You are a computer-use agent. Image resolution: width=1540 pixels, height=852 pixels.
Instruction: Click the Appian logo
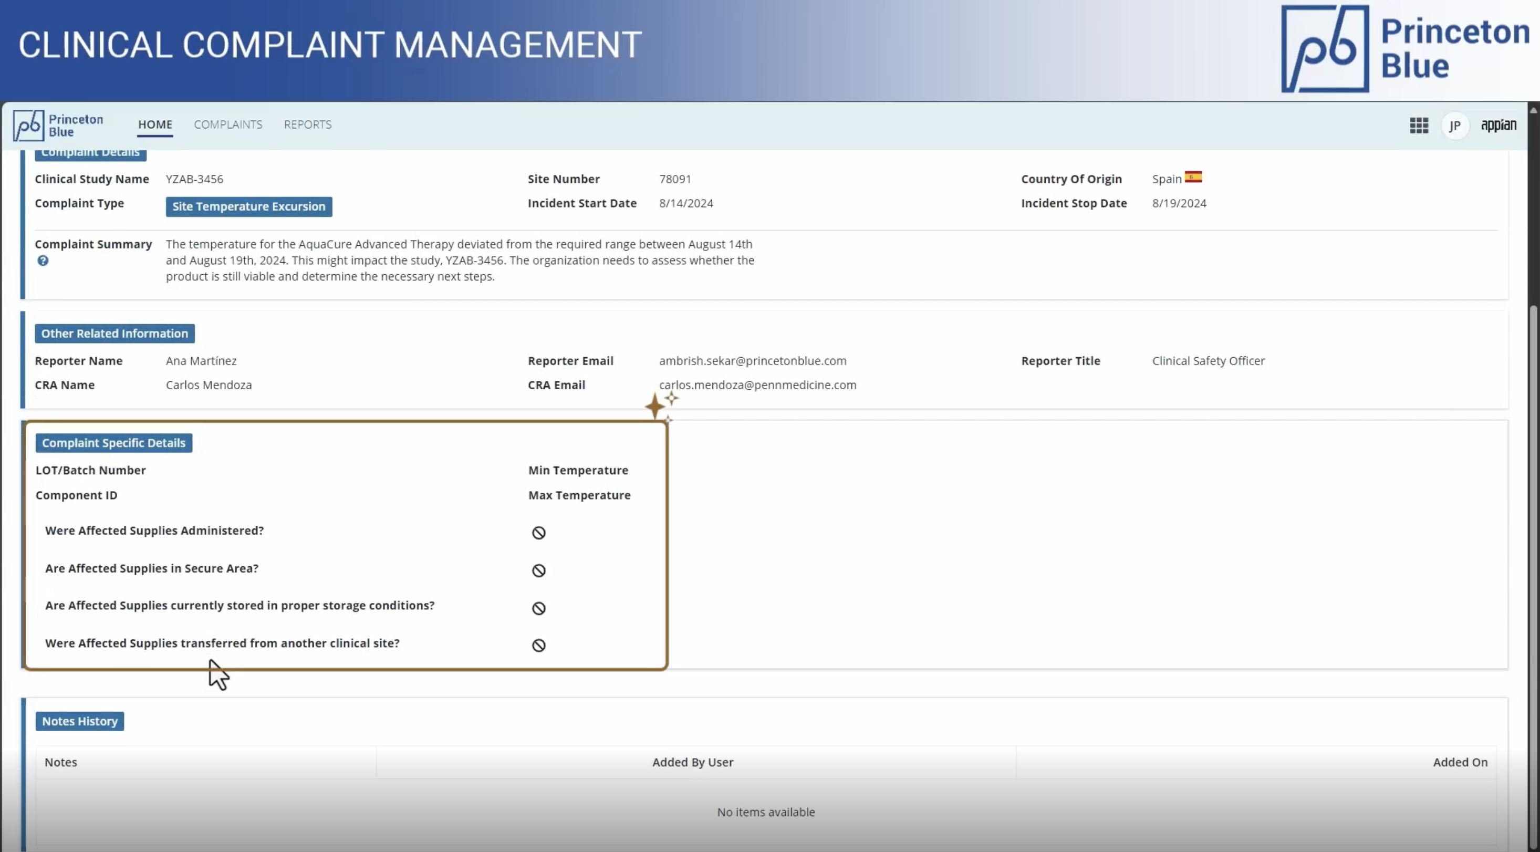tap(1498, 125)
